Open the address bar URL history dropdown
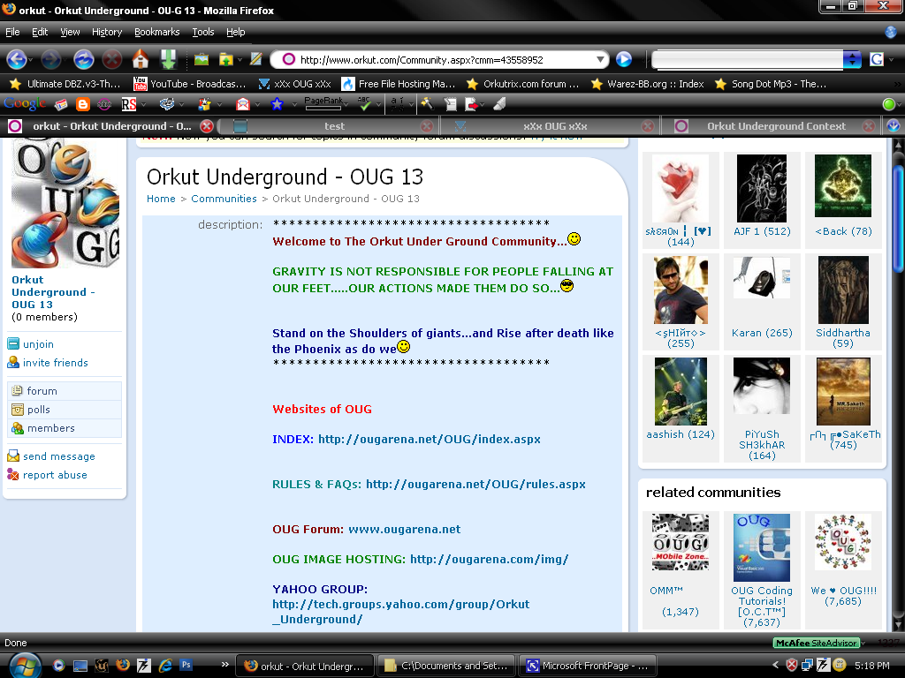This screenshot has width=905, height=678. click(x=600, y=59)
